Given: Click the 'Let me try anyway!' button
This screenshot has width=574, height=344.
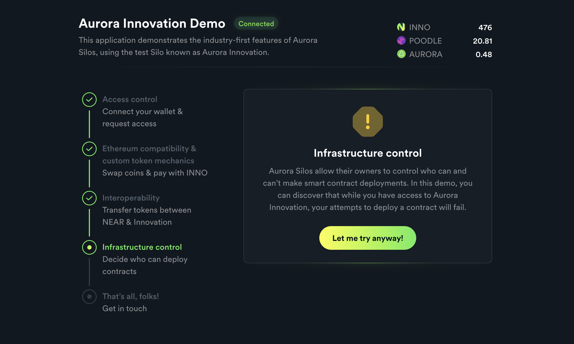Looking at the screenshot, I should point(368,238).
